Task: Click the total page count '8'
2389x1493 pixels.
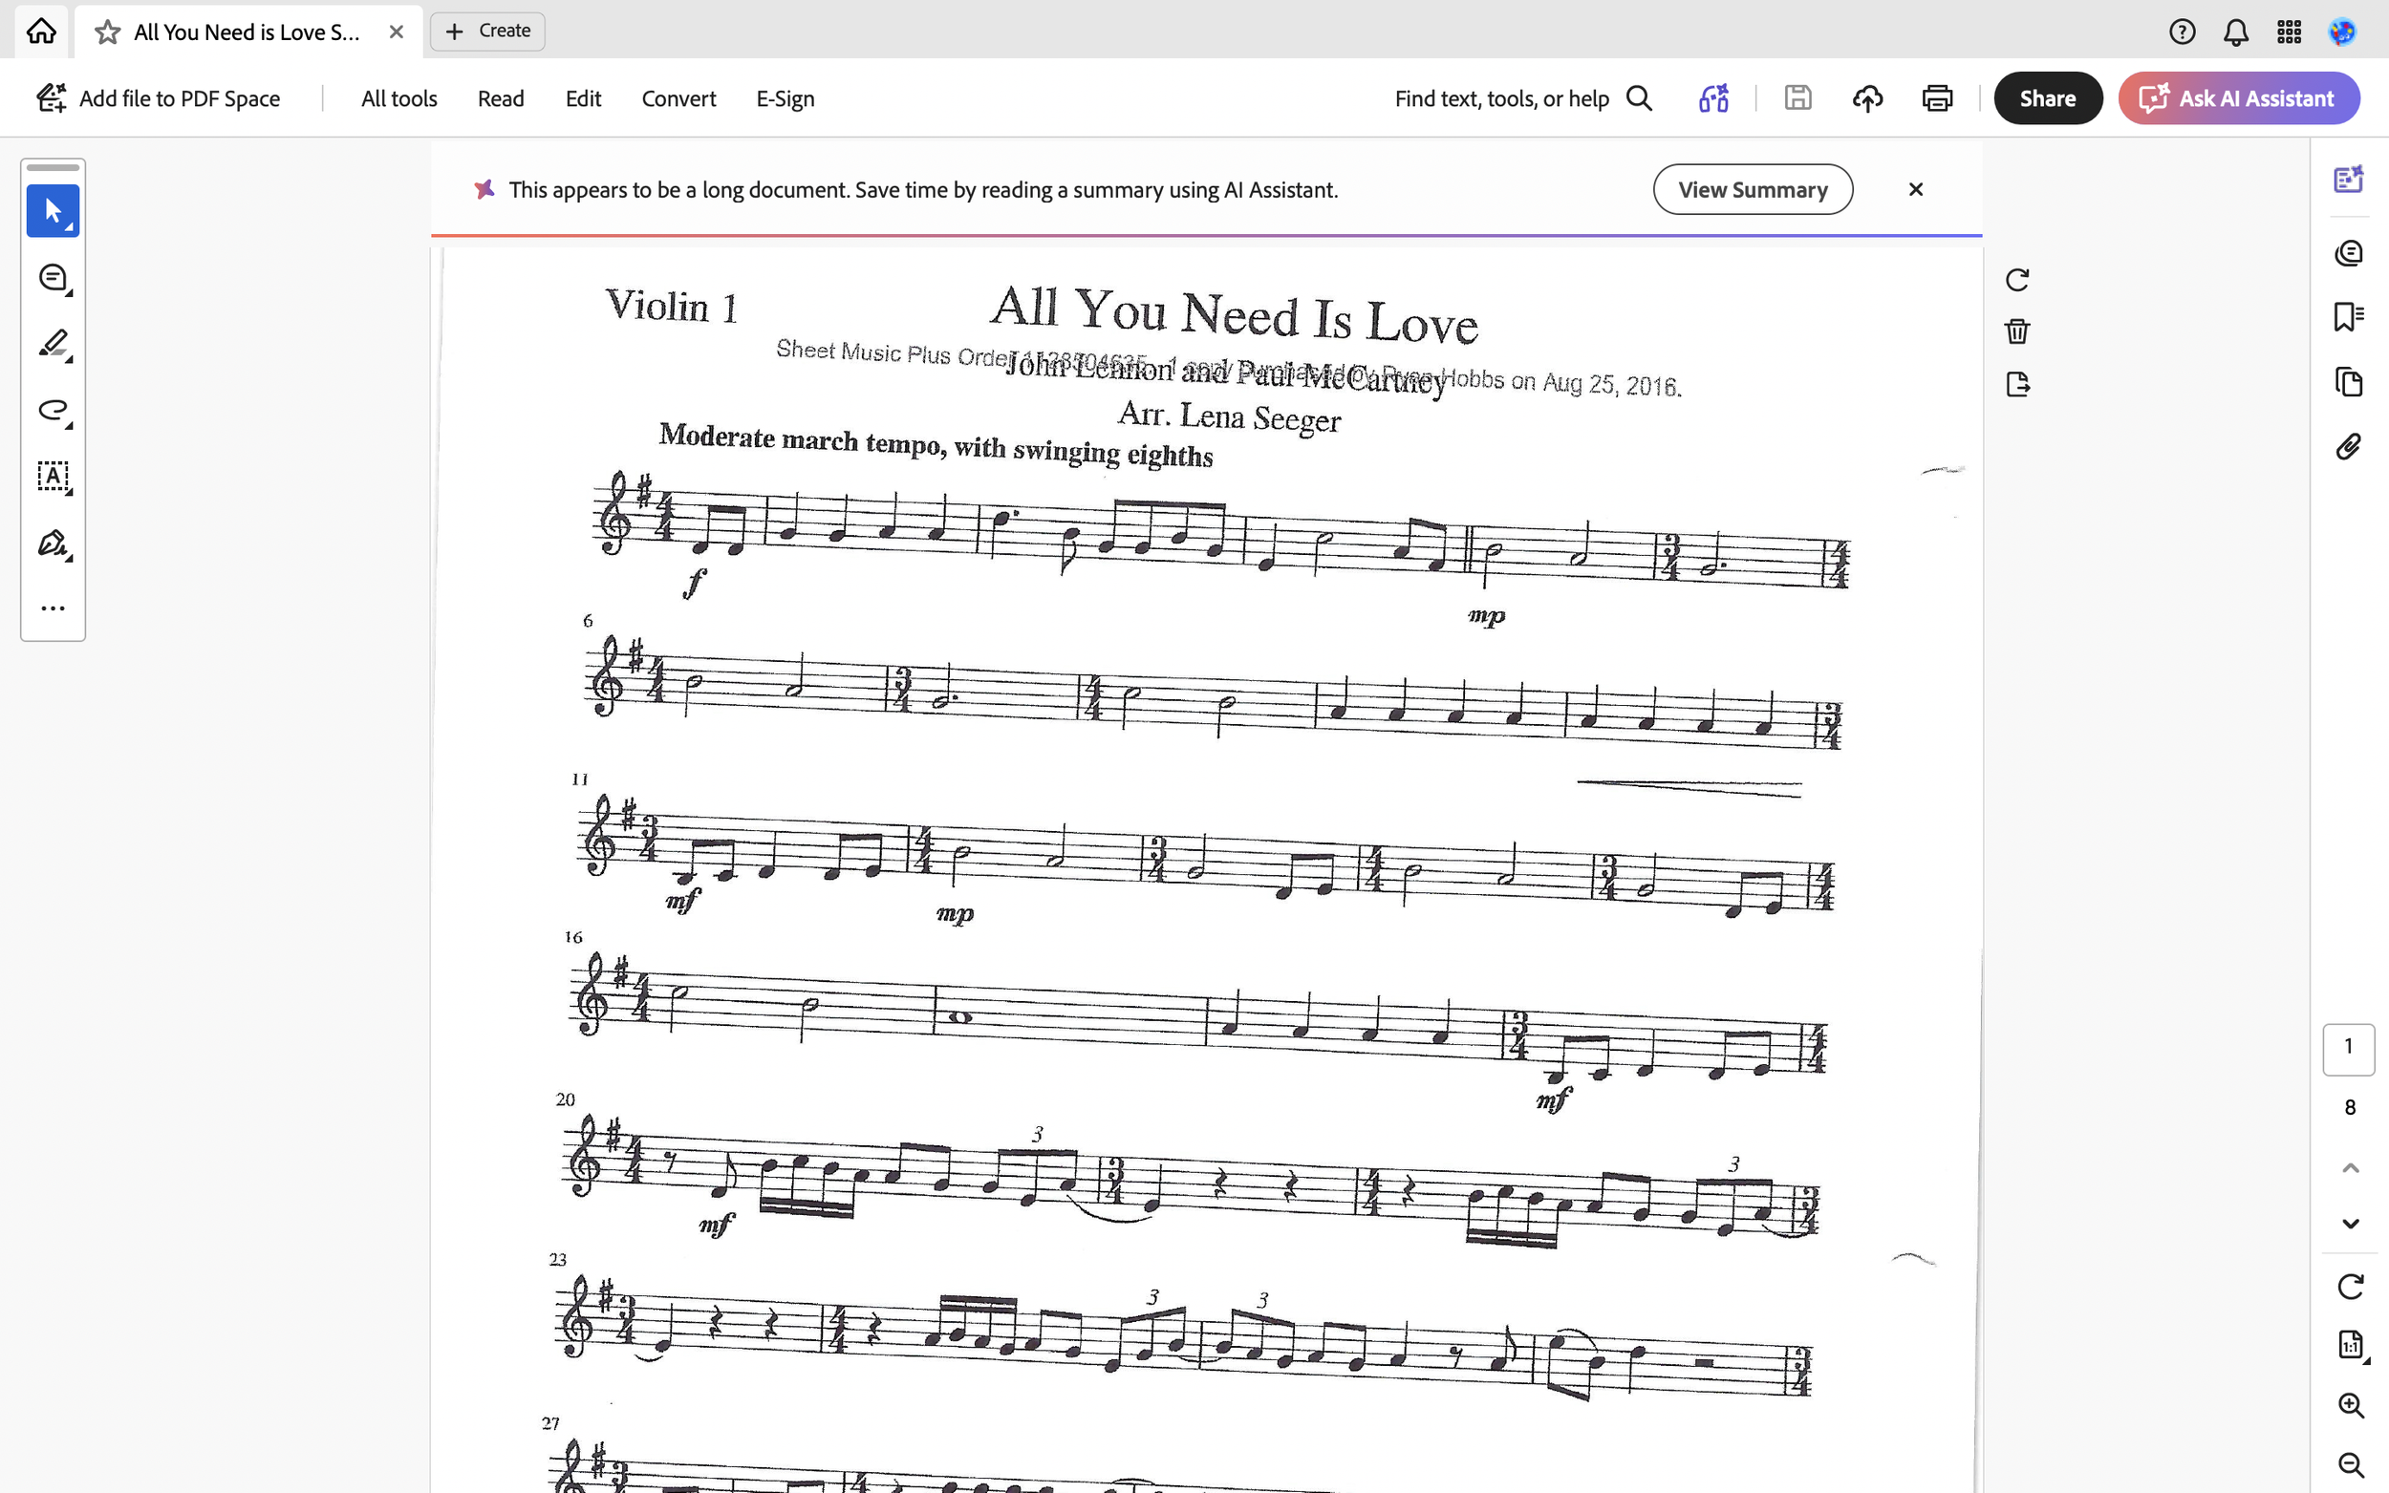Action: [2350, 1108]
